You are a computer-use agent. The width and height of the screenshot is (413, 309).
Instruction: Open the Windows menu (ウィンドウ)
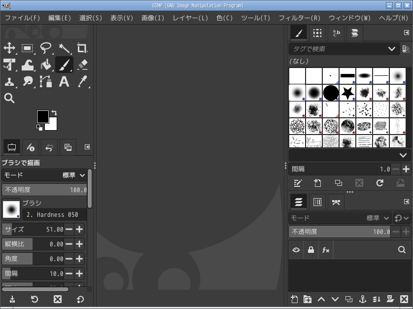click(349, 18)
